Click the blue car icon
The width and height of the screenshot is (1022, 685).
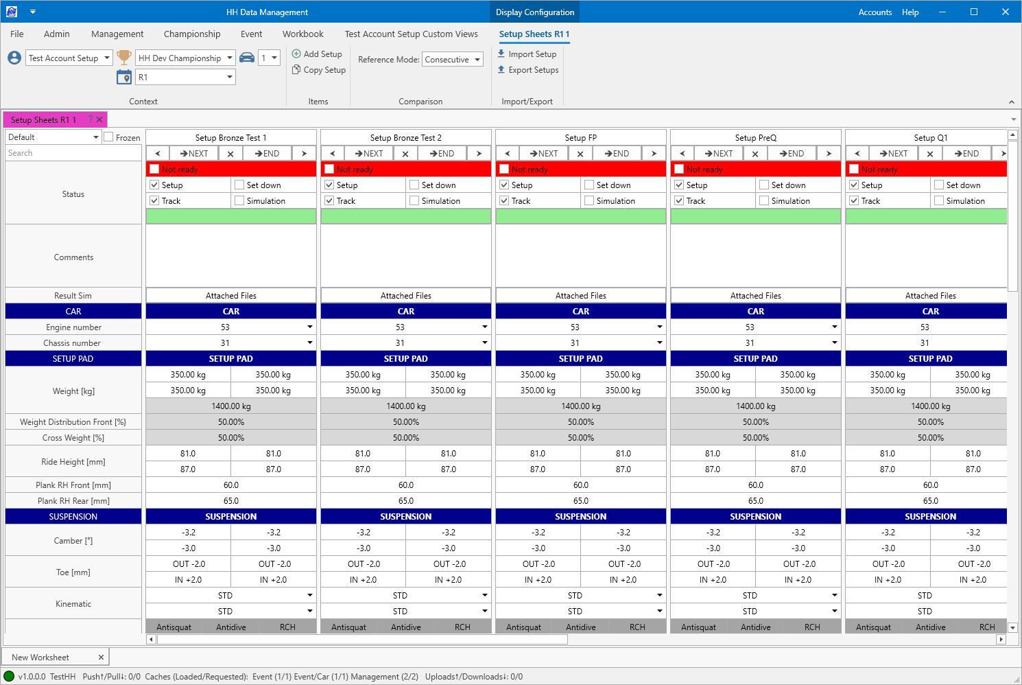(x=247, y=58)
